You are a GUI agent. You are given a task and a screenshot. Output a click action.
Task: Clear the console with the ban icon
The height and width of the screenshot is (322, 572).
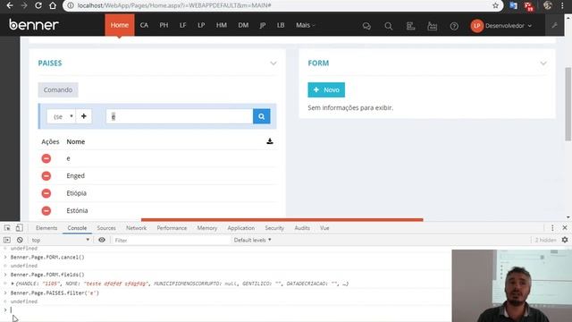point(20,240)
